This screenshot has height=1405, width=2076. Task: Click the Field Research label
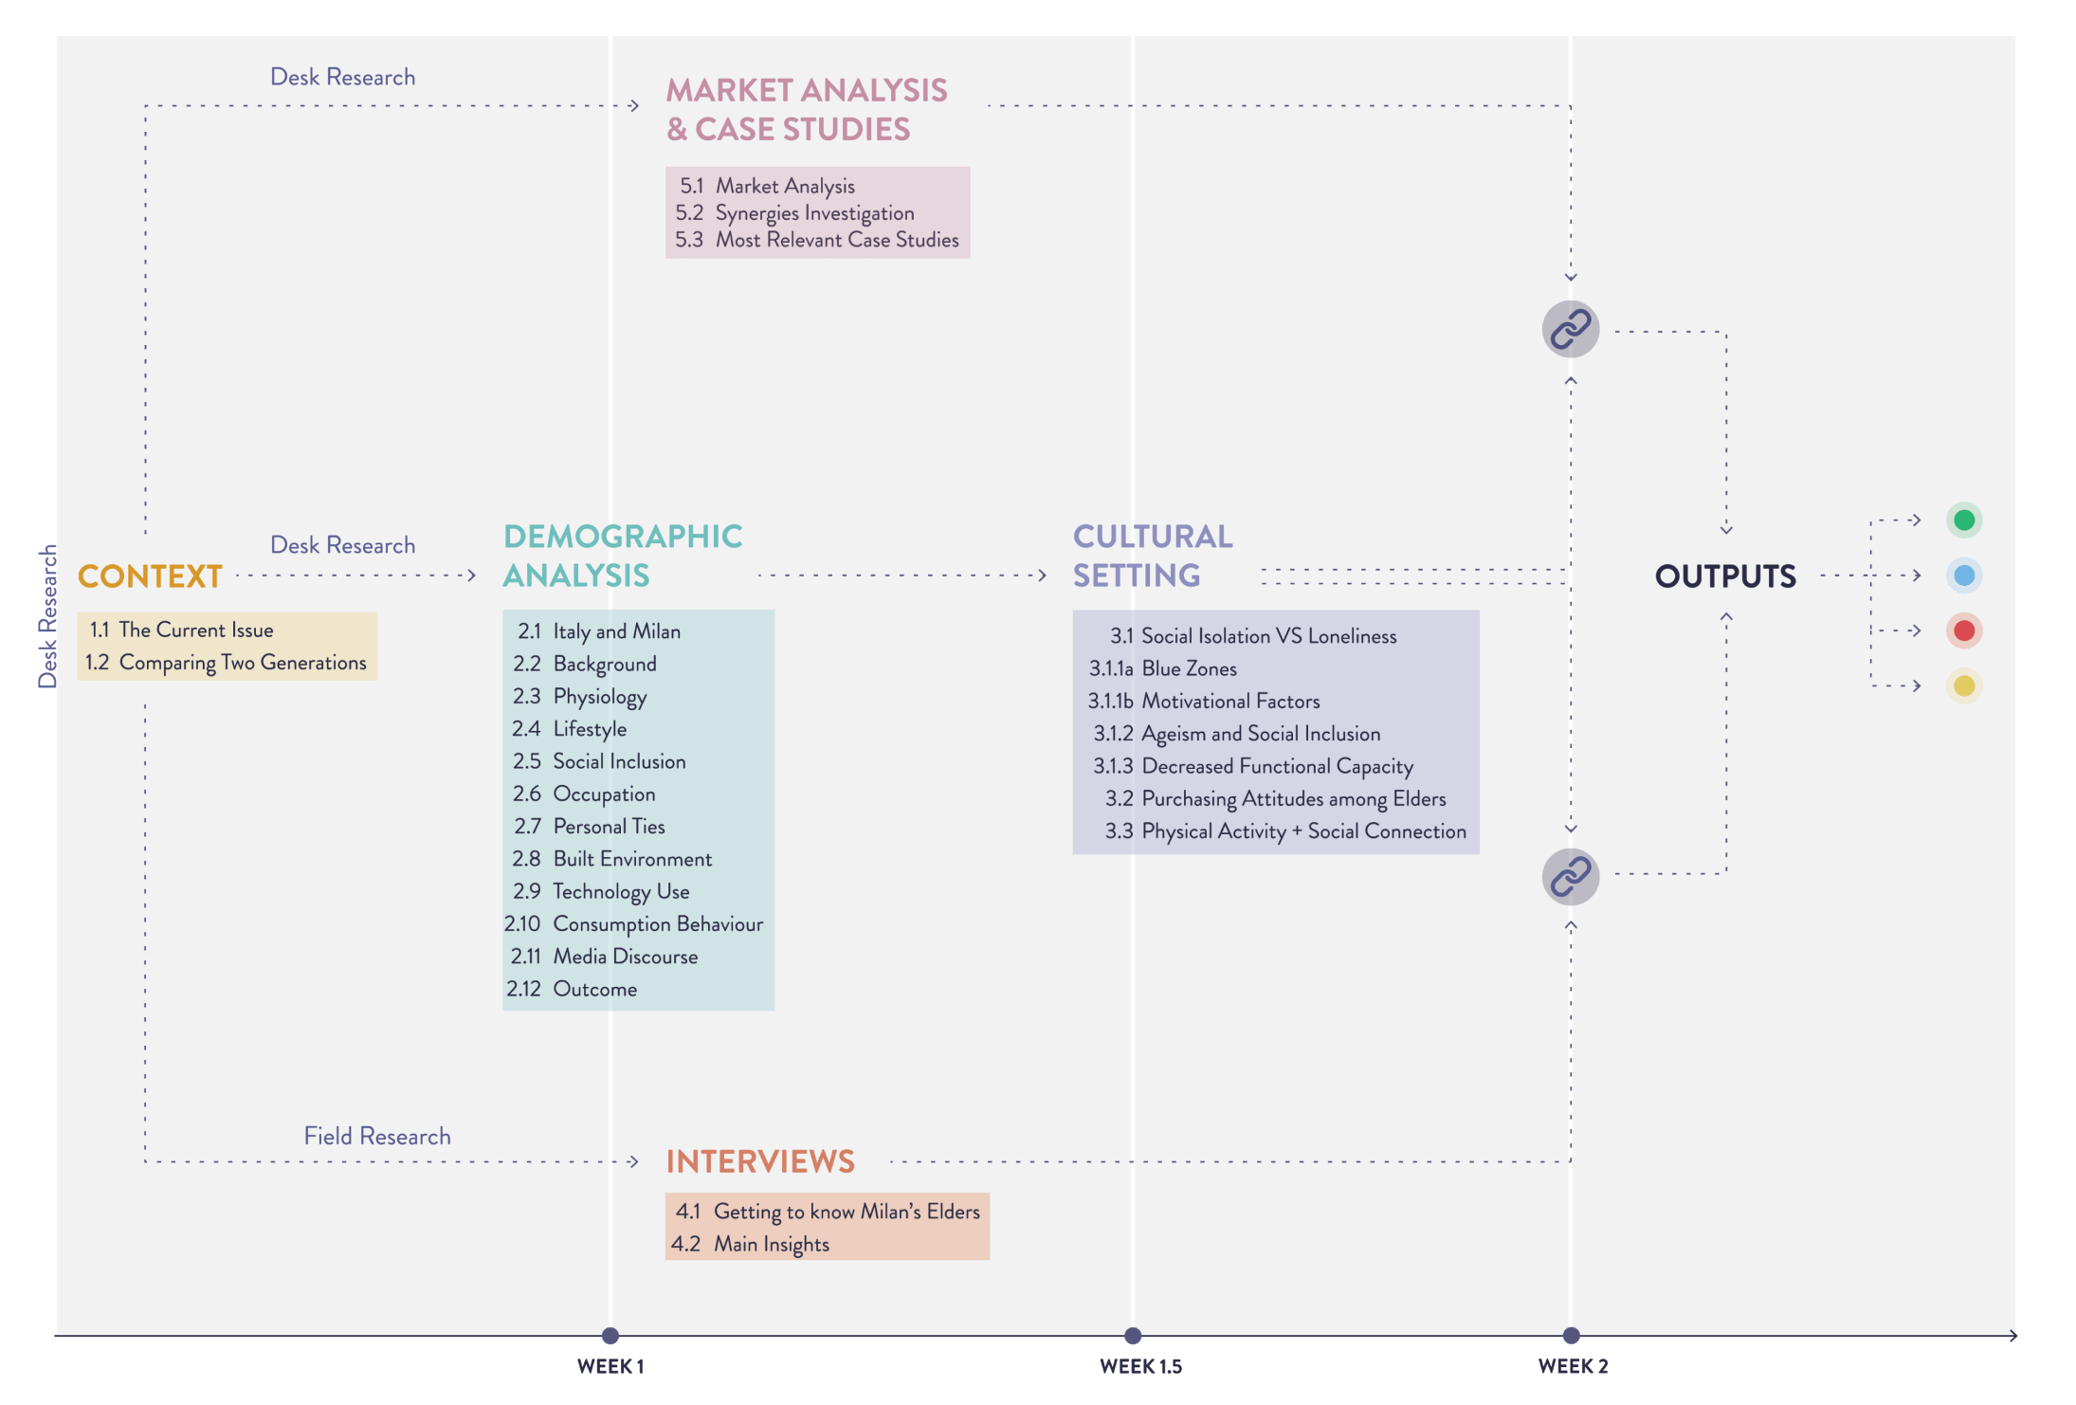[377, 1136]
